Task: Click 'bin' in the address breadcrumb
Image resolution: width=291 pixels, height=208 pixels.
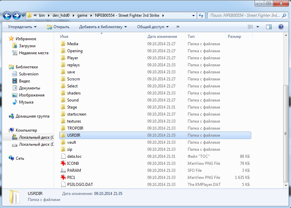Action: pos(42,15)
